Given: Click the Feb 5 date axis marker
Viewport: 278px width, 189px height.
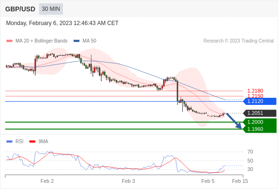Looking at the screenshot, I should click(208, 181).
